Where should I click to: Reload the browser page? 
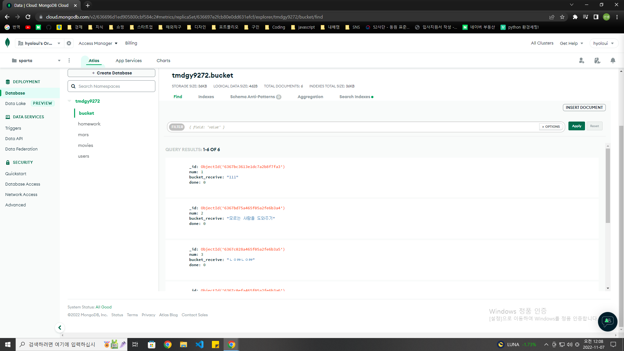28,17
